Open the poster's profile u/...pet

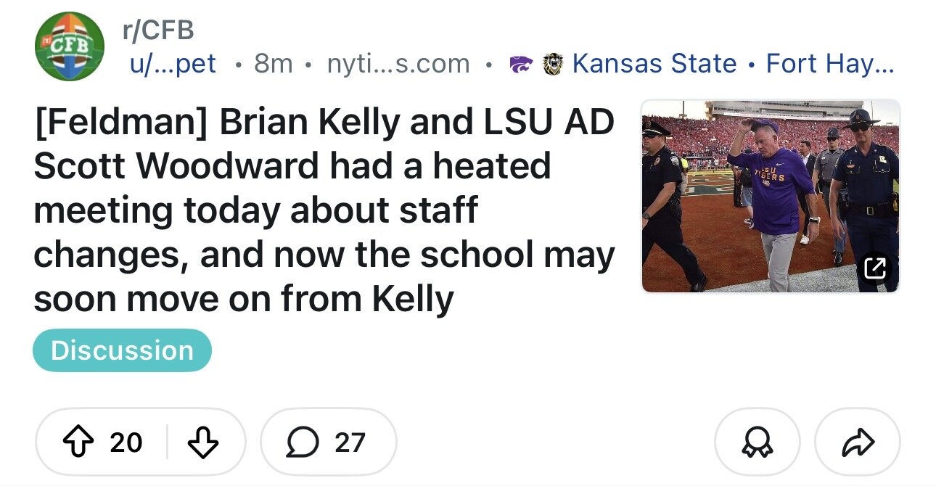[172, 64]
